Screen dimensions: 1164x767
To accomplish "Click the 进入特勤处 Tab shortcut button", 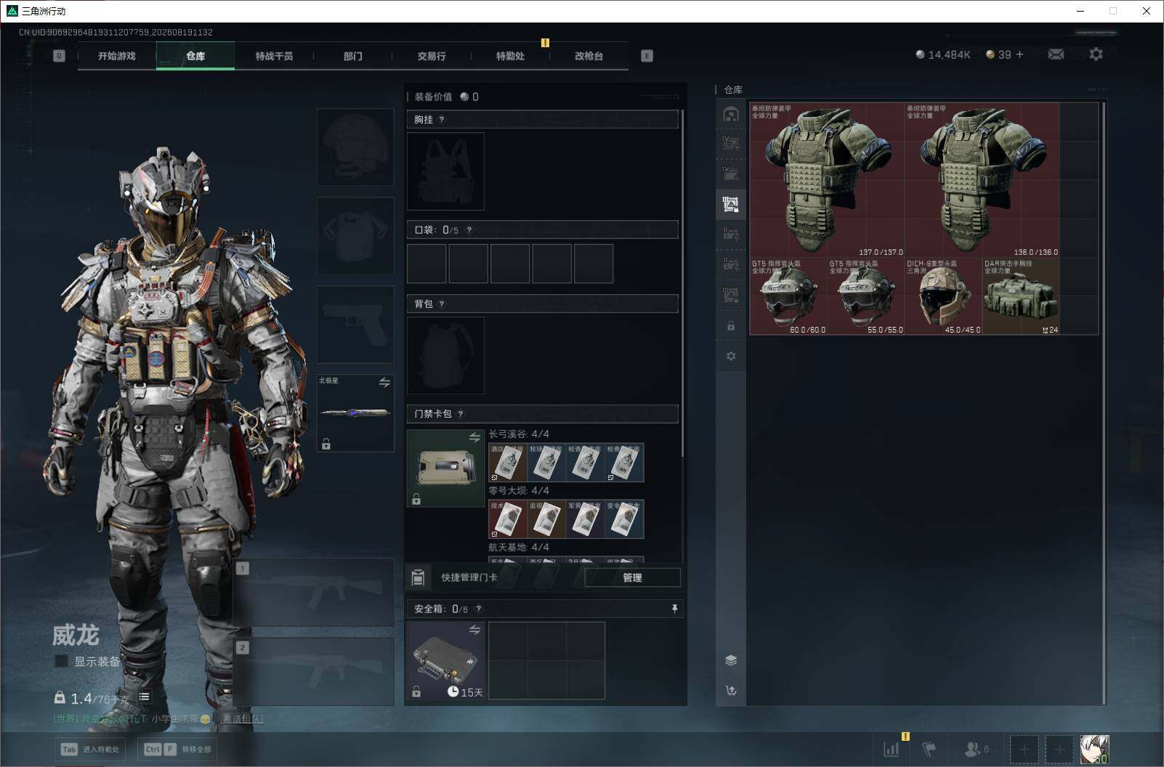I will (91, 749).
